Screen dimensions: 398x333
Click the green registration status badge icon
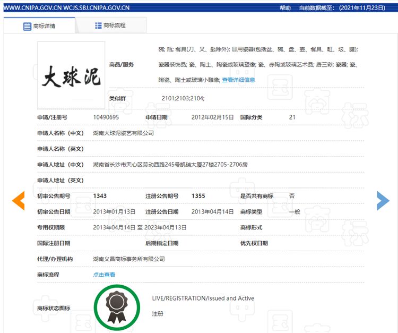[x=117, y=307]
